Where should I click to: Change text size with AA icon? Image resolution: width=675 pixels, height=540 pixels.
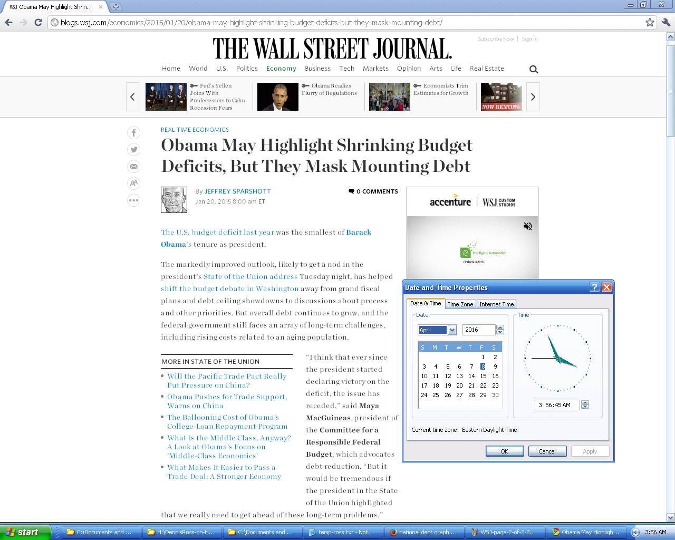(134, 184)
